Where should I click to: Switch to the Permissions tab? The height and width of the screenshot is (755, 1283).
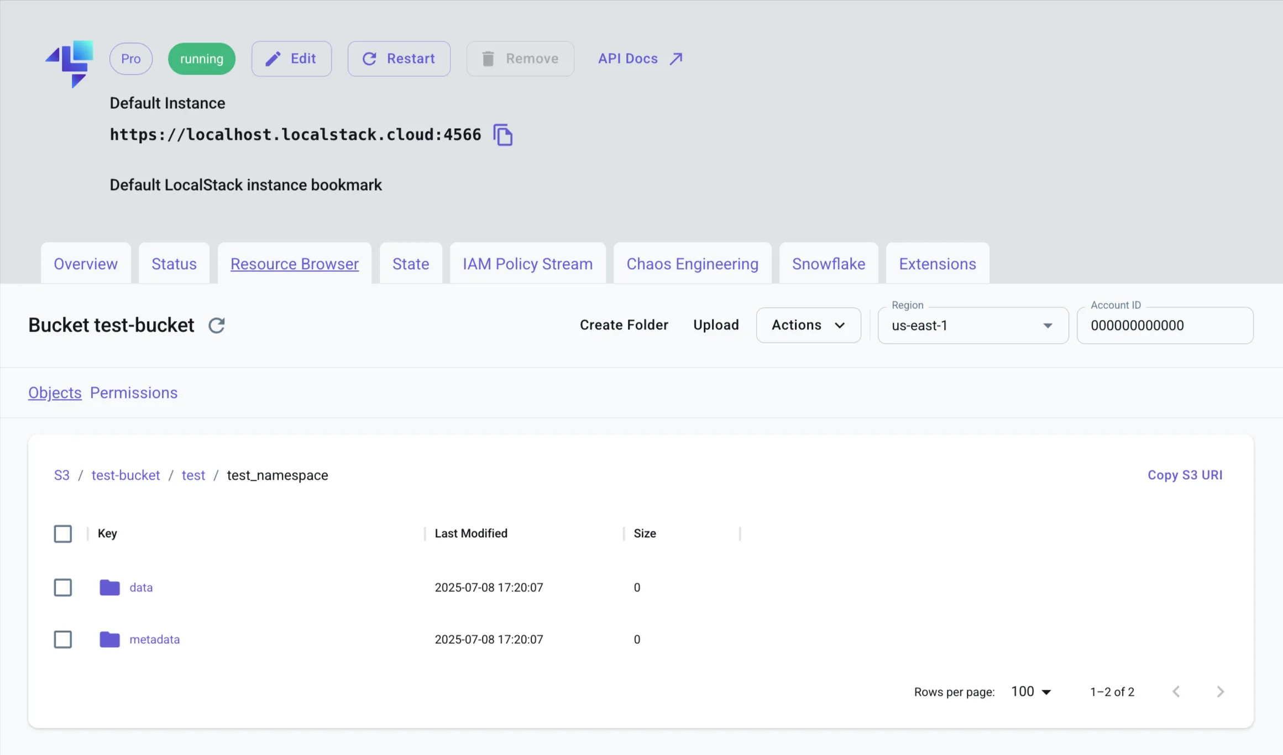click(x=134, y=392)
